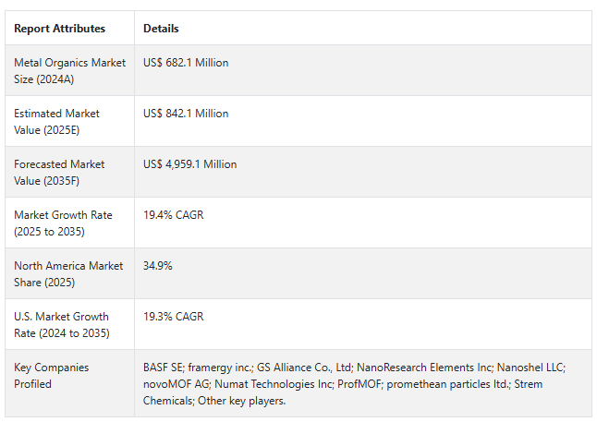Click the US$ 682.1 Million value
This screenshot has width=597, height=422.
186,63
